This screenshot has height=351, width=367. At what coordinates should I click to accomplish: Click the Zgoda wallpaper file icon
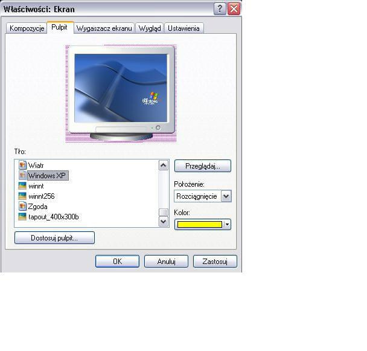22,207
